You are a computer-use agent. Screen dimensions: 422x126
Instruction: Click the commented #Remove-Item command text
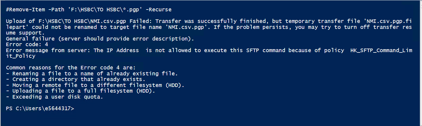(22, 10)
